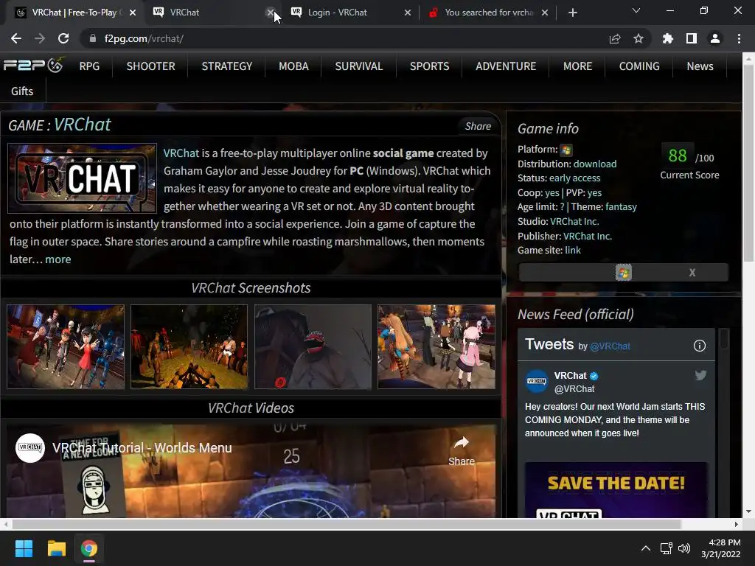Image resolution: width=755 pixels, height=566 pixels.
Task: Click the Chrome taskbar icon
Action: [88, 548]
